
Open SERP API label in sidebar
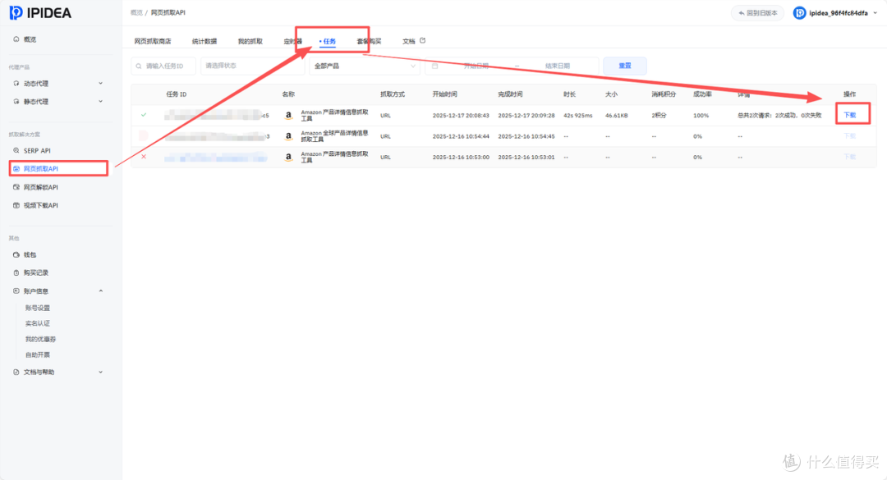[37, 150]
